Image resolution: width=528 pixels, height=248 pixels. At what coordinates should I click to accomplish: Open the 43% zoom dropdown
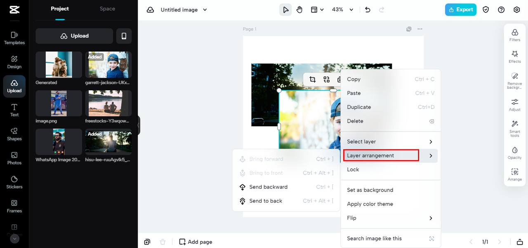tap(343, 9)
